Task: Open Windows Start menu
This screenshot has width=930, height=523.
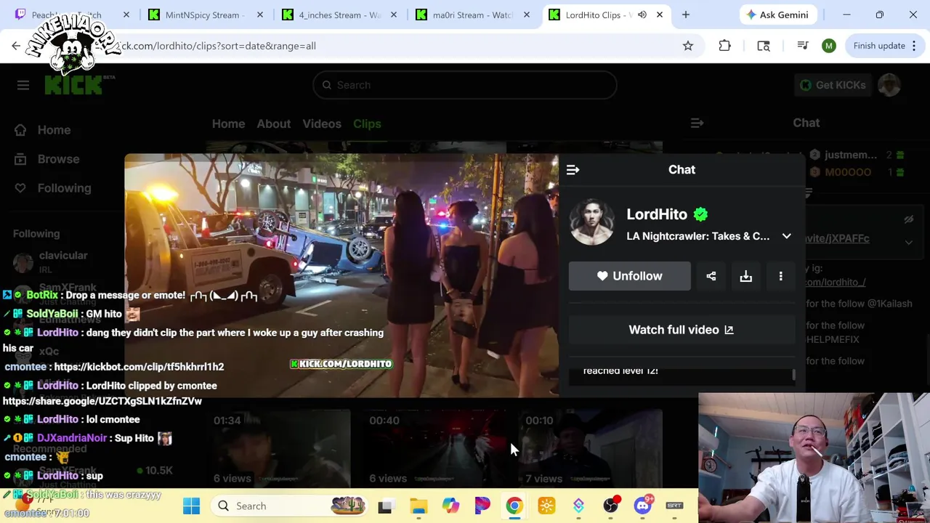Action: click(191, 506)
